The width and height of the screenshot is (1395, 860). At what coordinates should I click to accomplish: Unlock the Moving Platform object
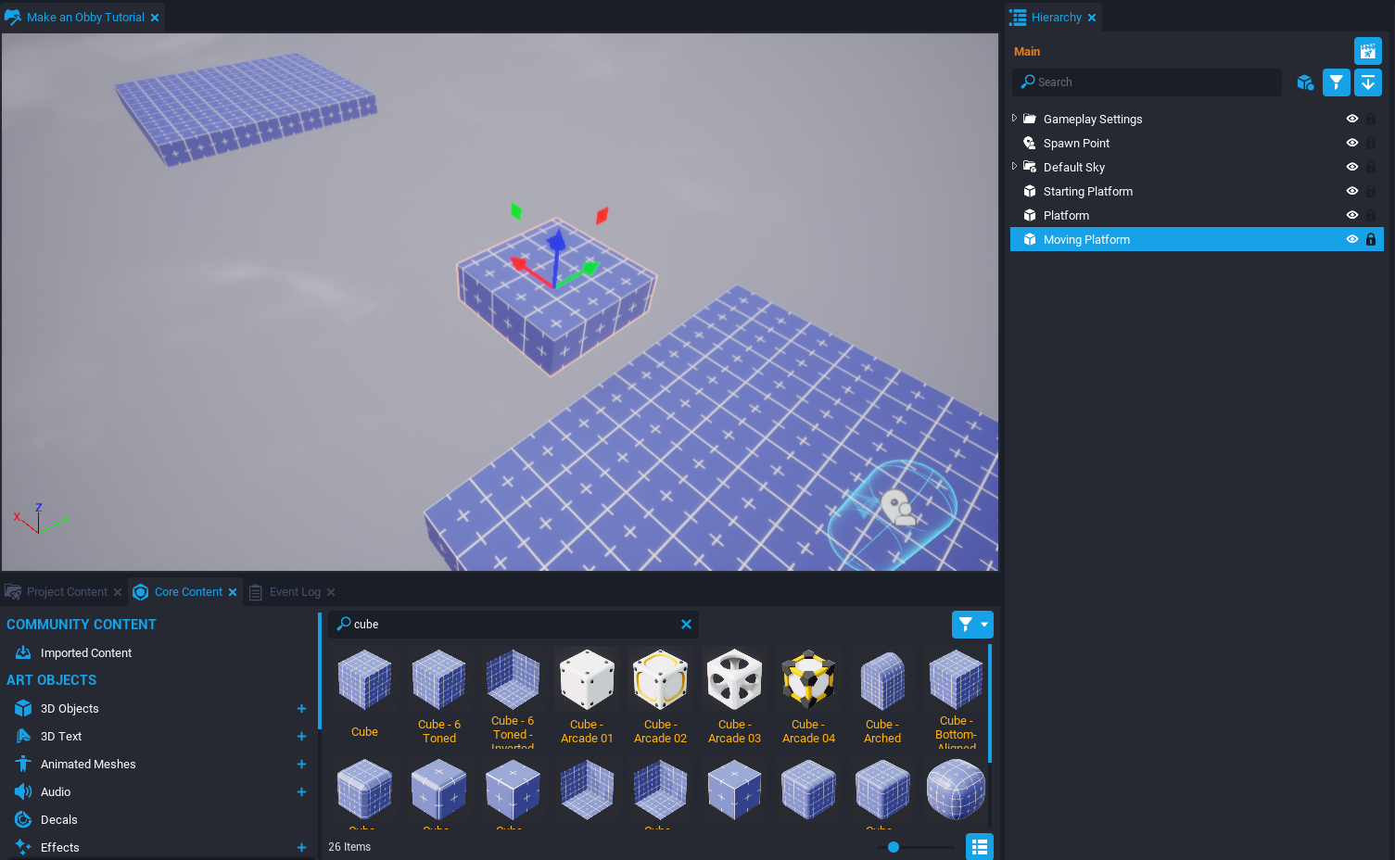pos(1371,239)
